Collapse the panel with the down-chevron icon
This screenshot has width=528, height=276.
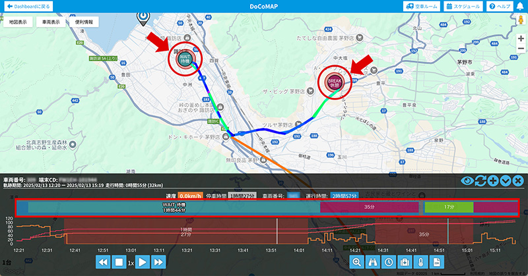click(x=506, y=180)
